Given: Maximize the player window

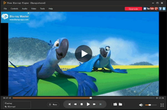Looking at the screenshot, I should (x=158, y=3).
